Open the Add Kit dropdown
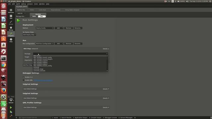 21,13
